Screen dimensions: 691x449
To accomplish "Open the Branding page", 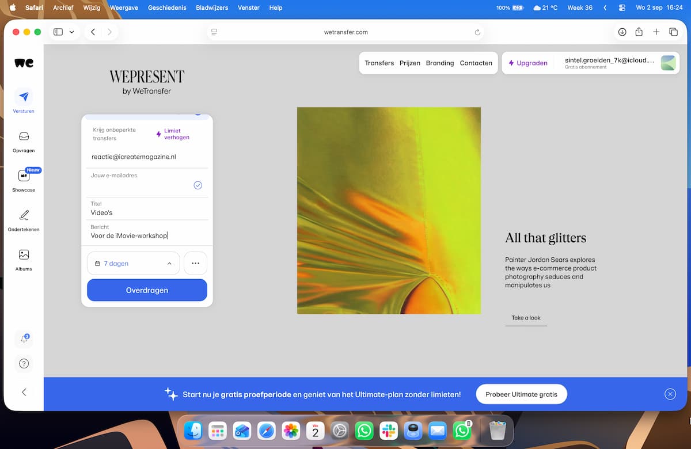I will [440, 63].
